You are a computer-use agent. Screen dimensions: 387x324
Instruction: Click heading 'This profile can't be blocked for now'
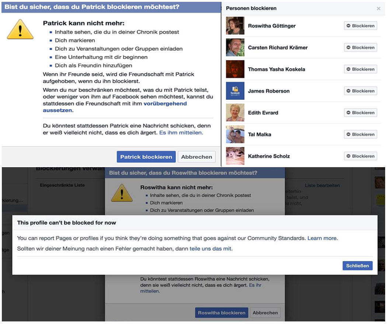(x=67, y=223)
